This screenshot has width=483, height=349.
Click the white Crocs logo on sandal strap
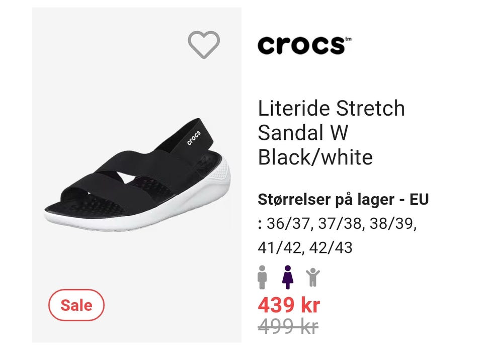194,138
